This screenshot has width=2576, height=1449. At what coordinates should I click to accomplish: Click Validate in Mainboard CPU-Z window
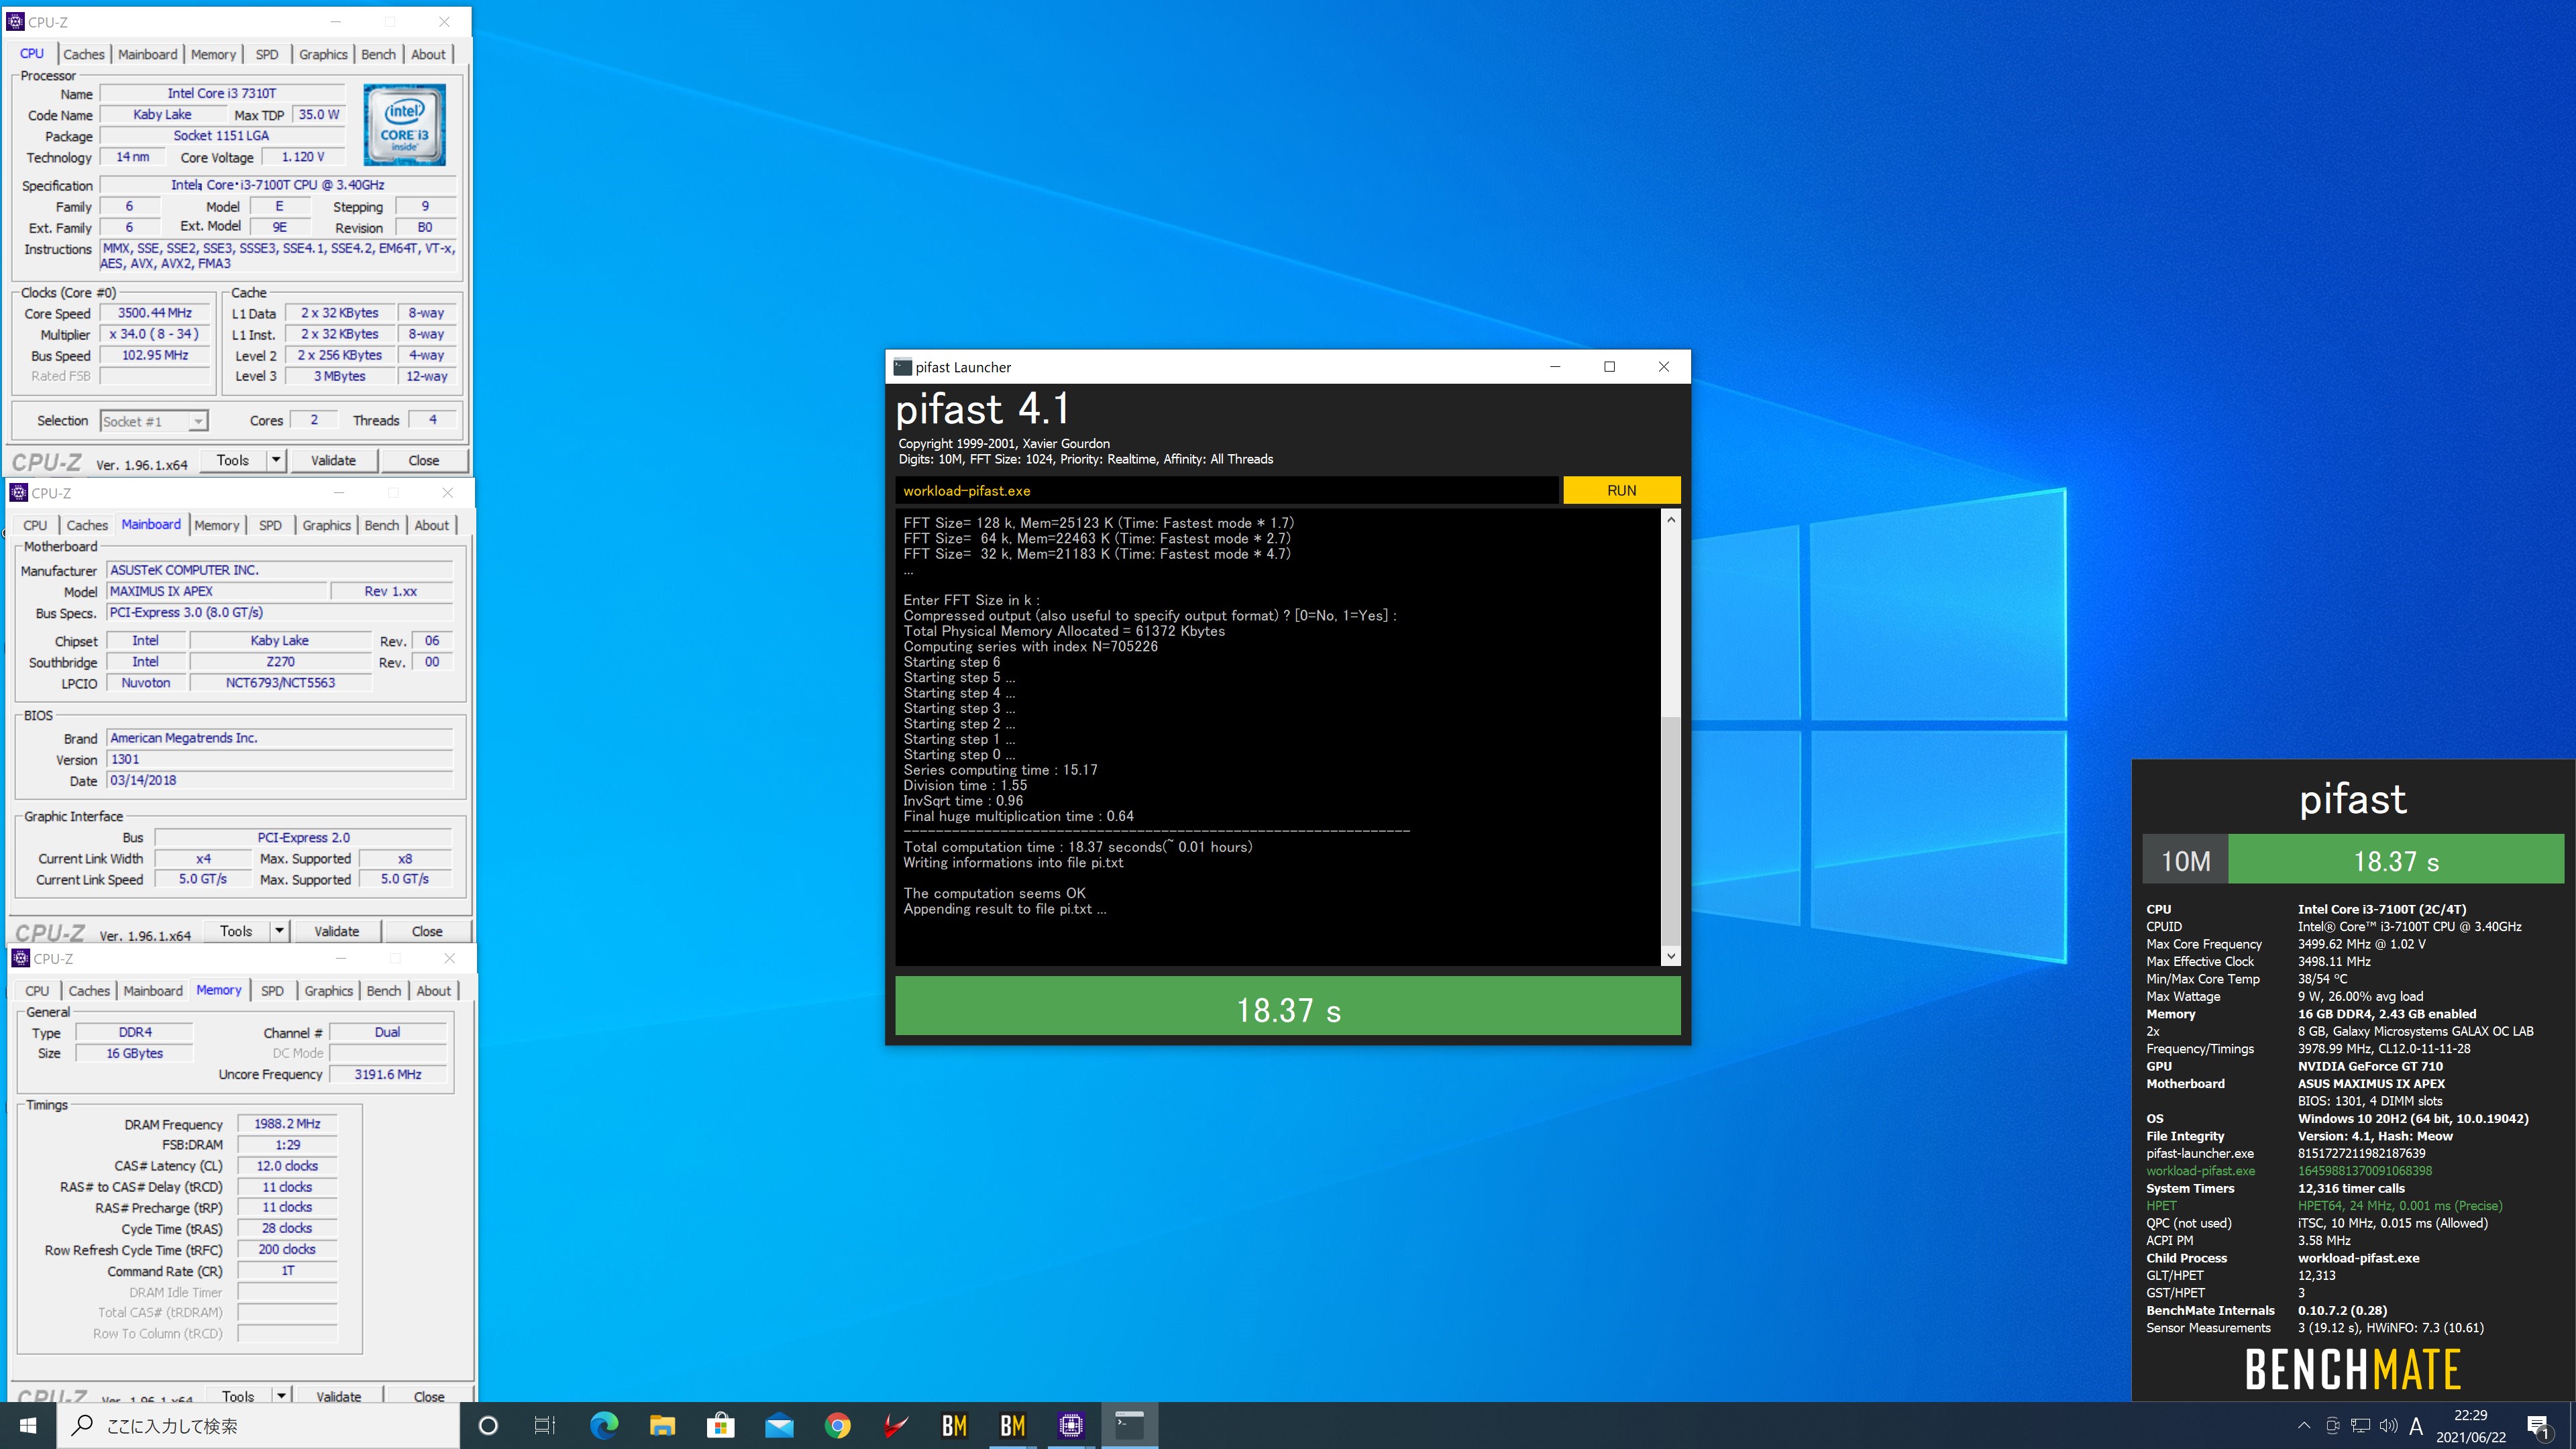336,931
